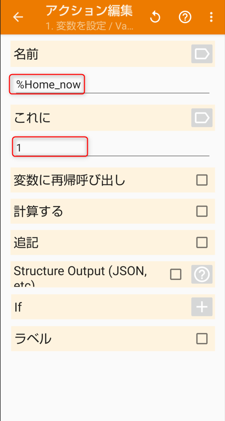Screen dimensions: 225x421
Task: Open Structure Output help question icon
Action: pyautogui.click(x=202, y=274)
